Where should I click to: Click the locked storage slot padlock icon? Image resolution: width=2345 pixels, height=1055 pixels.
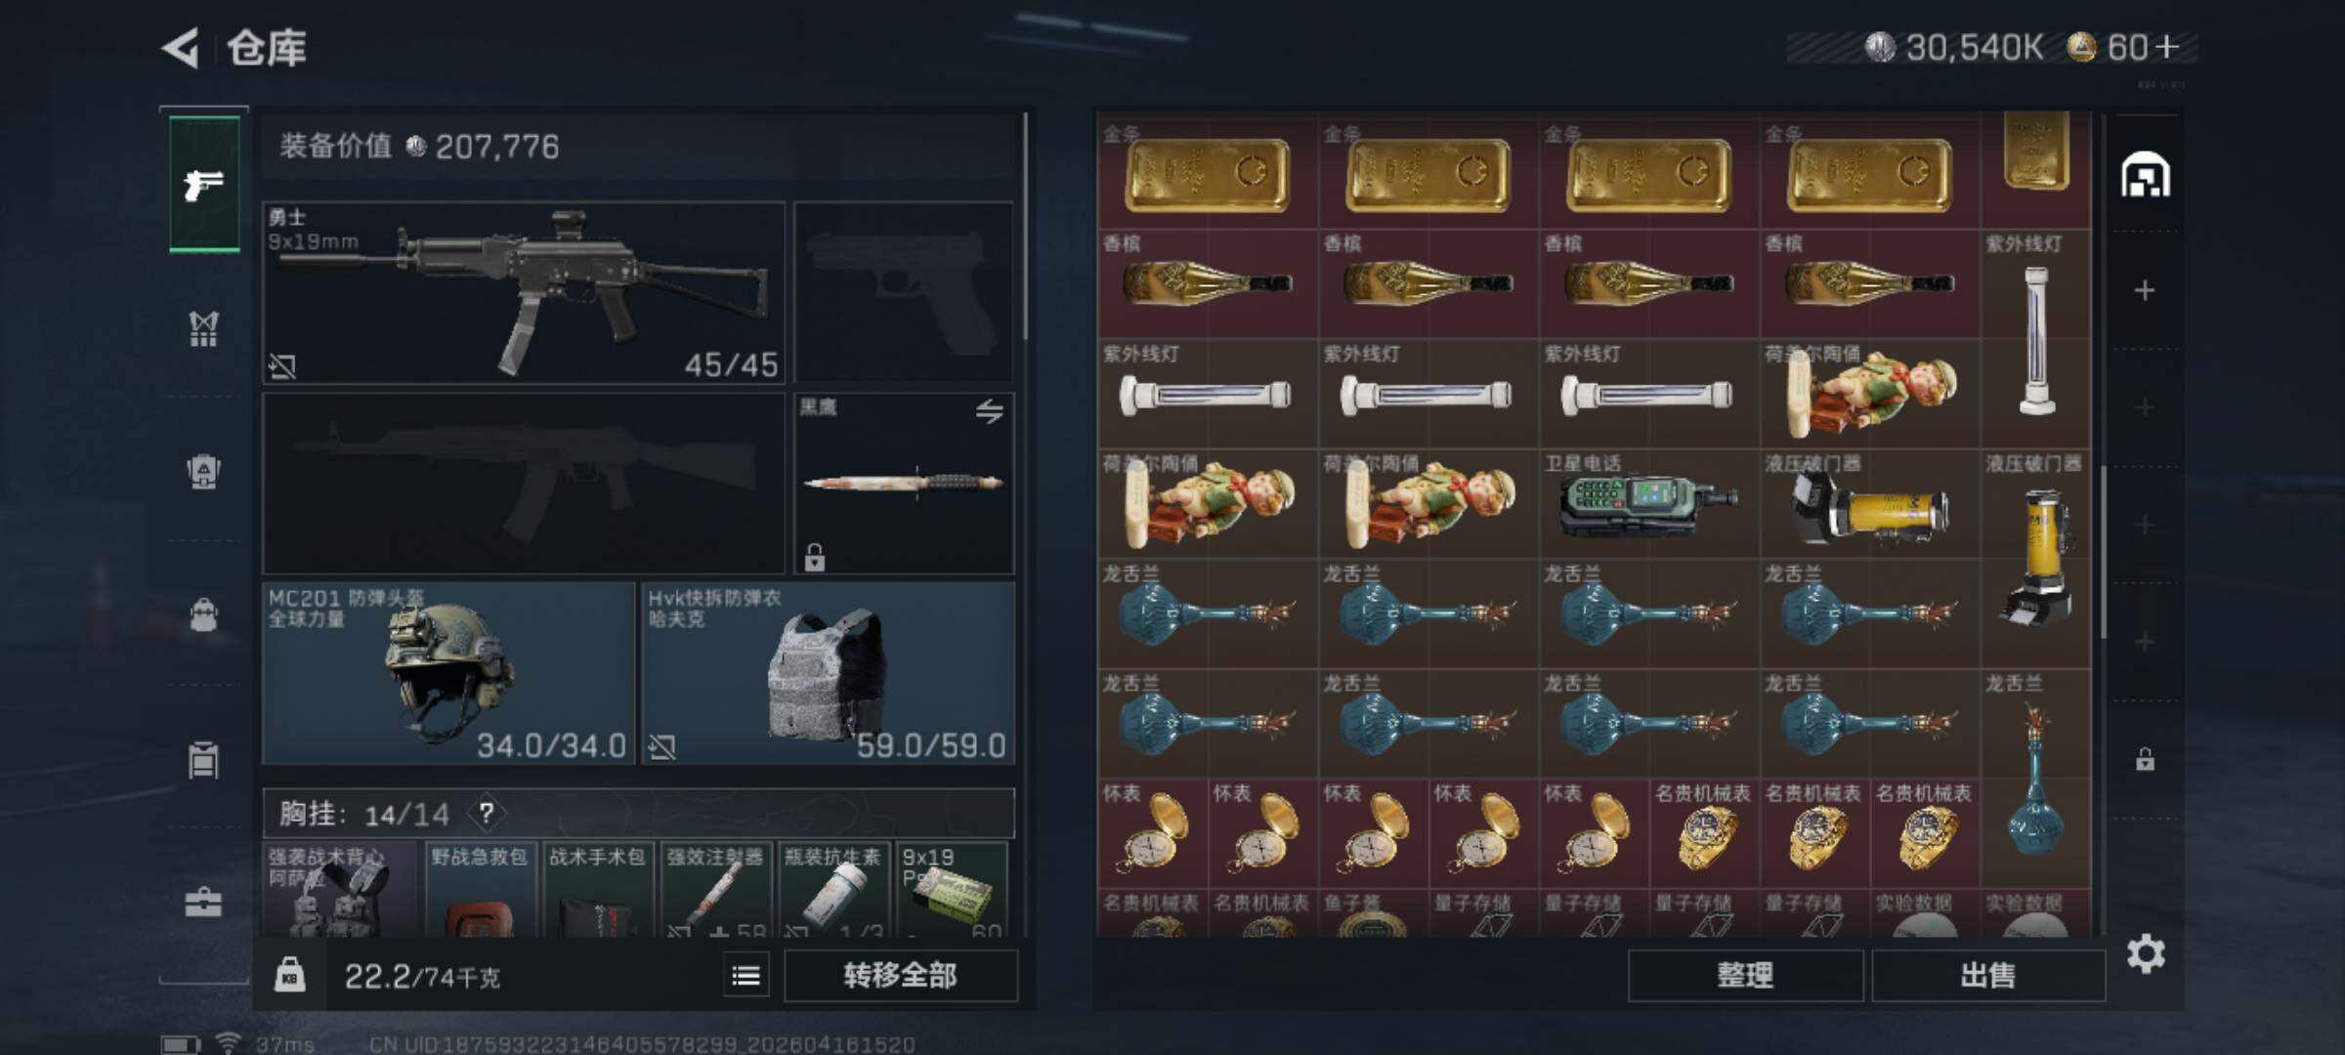coord(2145,759)
